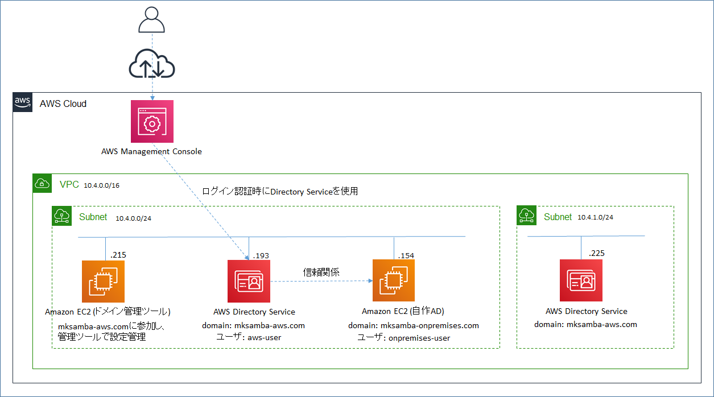Click domain: mksamba-aws.com text in left subnet
714x397 pixels.
[x=253, y=325]
